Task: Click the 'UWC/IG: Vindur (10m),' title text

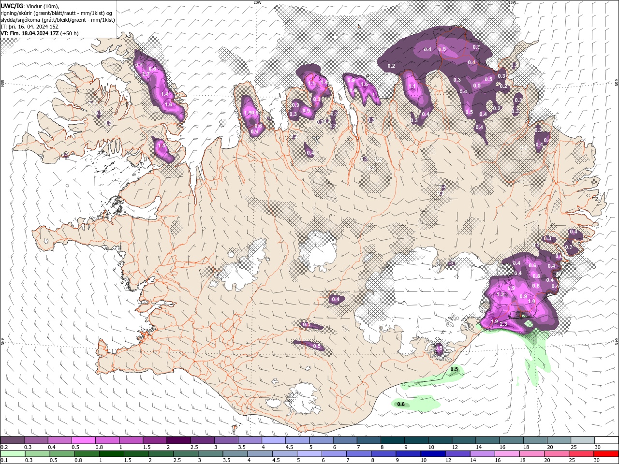Action: pos(30,5)
